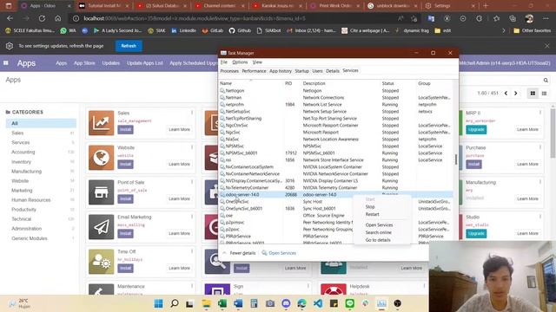Screen dimensions: 556x312
Task: Switch Apps to kanban view
Action: [533, 94]
